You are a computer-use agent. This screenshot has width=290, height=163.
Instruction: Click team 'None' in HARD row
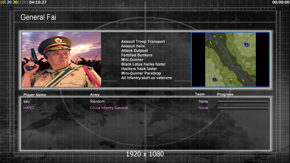(203, 108)
